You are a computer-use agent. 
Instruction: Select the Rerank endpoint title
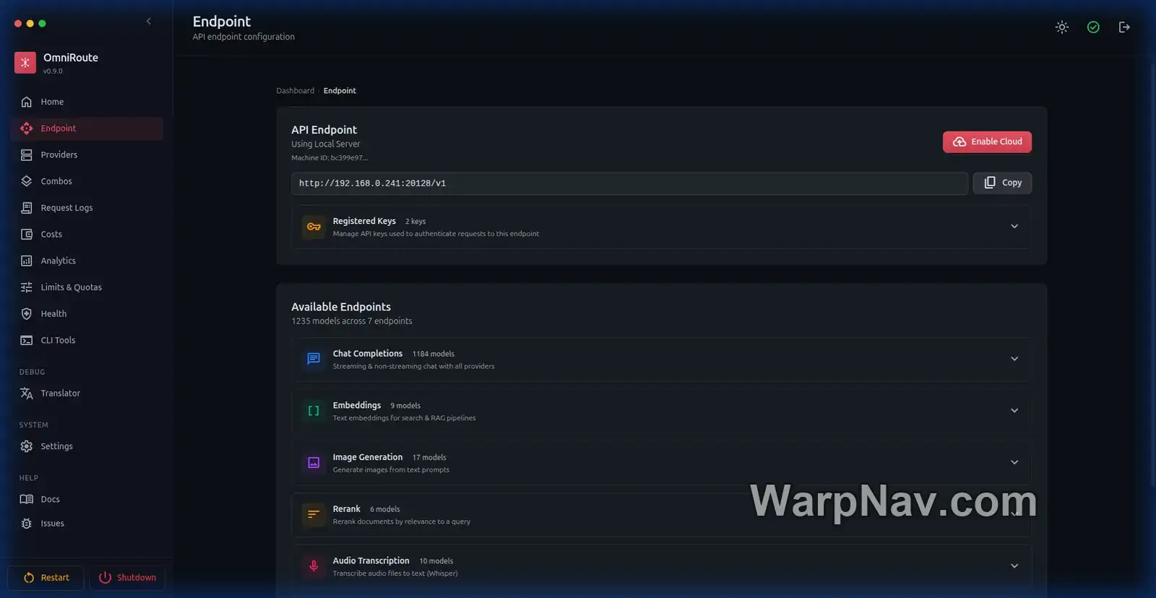point(346,509)
